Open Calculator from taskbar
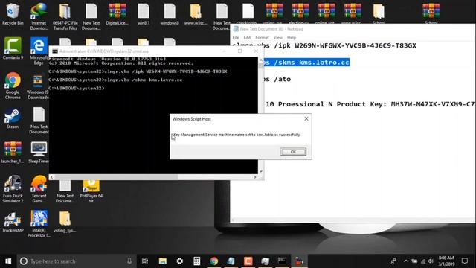 pyautogui.click(x=196, y=261)
